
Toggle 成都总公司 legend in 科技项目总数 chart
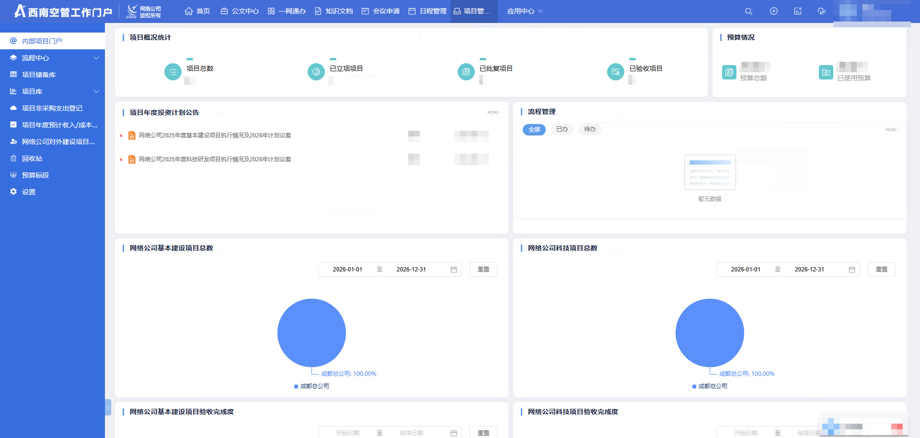710,386
